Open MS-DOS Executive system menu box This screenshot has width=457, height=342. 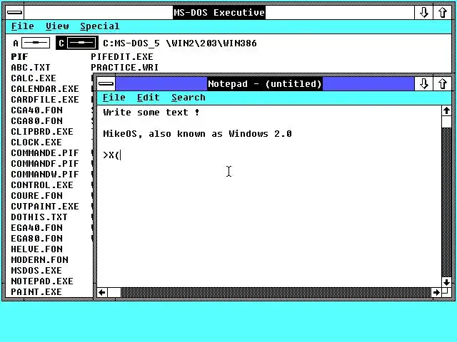pyautogui.click(x=14, y=13)
